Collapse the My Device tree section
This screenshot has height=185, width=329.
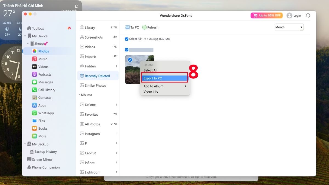[25, 36]
